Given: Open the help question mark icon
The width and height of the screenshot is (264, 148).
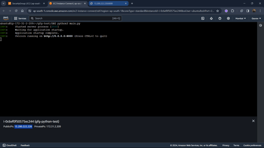Looking at the screenshot, I should pos(220,18).
